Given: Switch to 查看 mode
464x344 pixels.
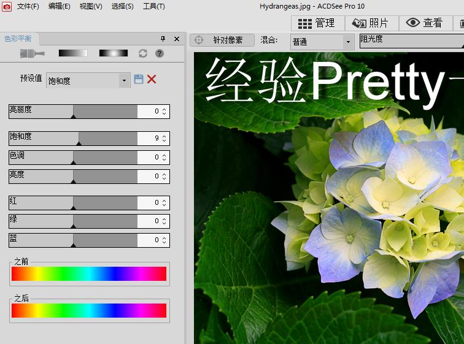Looking at the screenshot, I should tap(426, 23).
